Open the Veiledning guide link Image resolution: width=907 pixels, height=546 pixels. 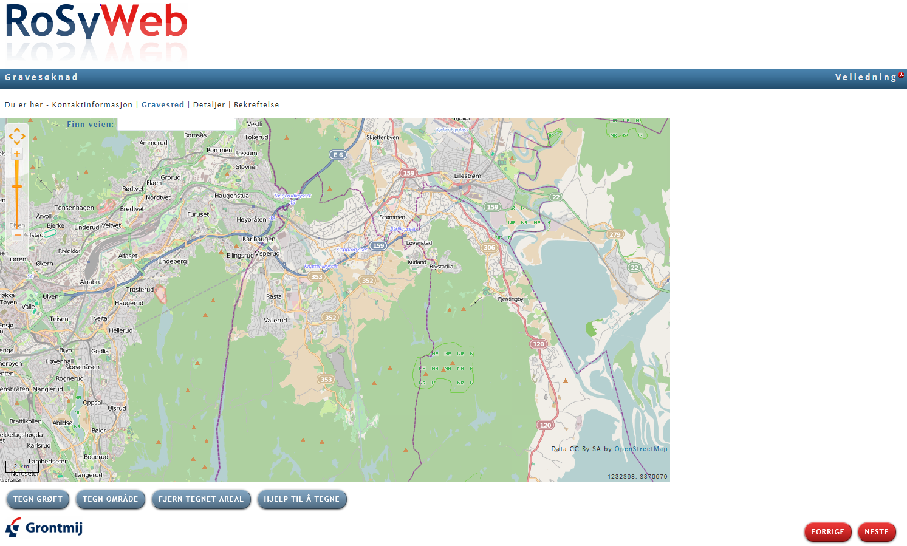(x=866, y=77)
